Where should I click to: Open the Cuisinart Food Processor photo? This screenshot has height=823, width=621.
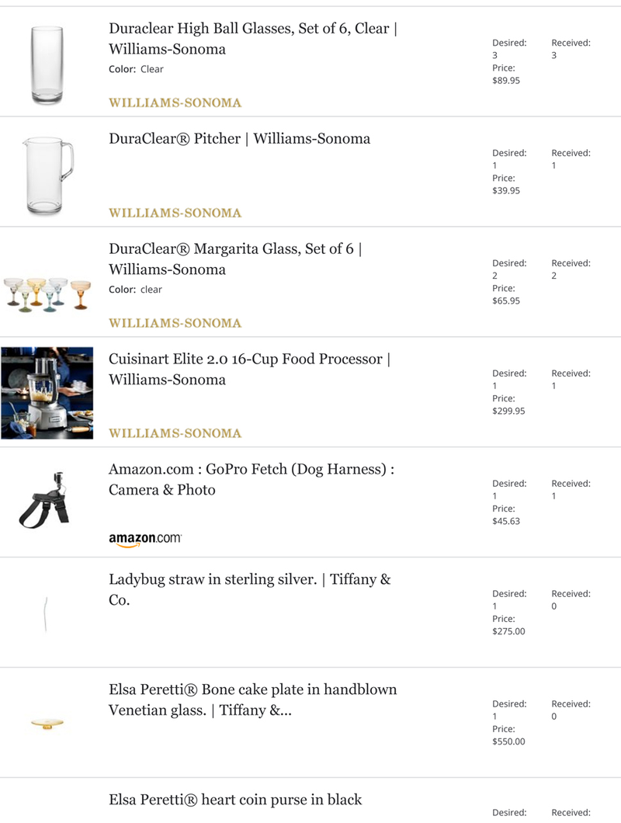(47, 393)
